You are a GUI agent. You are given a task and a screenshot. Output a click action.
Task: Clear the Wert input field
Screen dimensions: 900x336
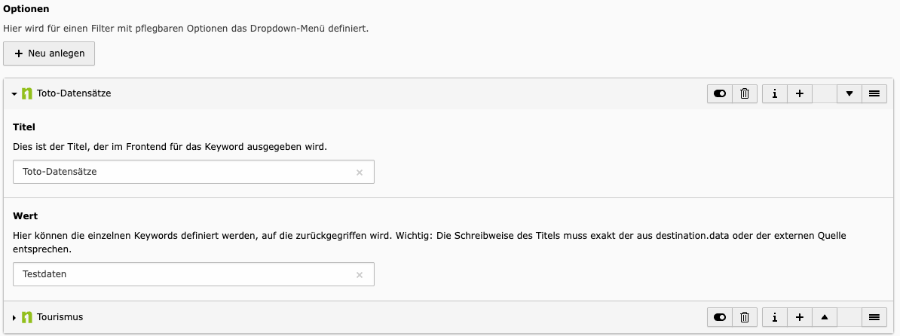(x=360, y=275)
